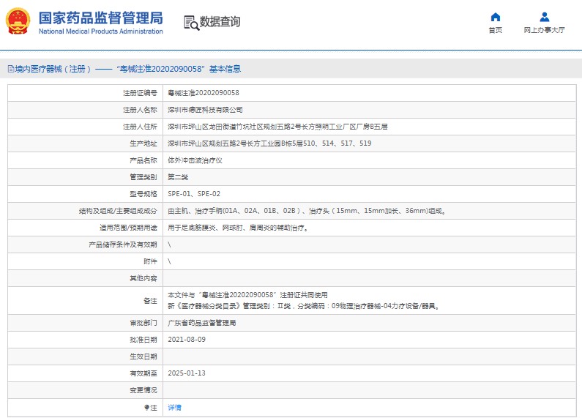Open the 详情 details link
The width and height of the screenshot is (582, 418).
coord(174,408)
